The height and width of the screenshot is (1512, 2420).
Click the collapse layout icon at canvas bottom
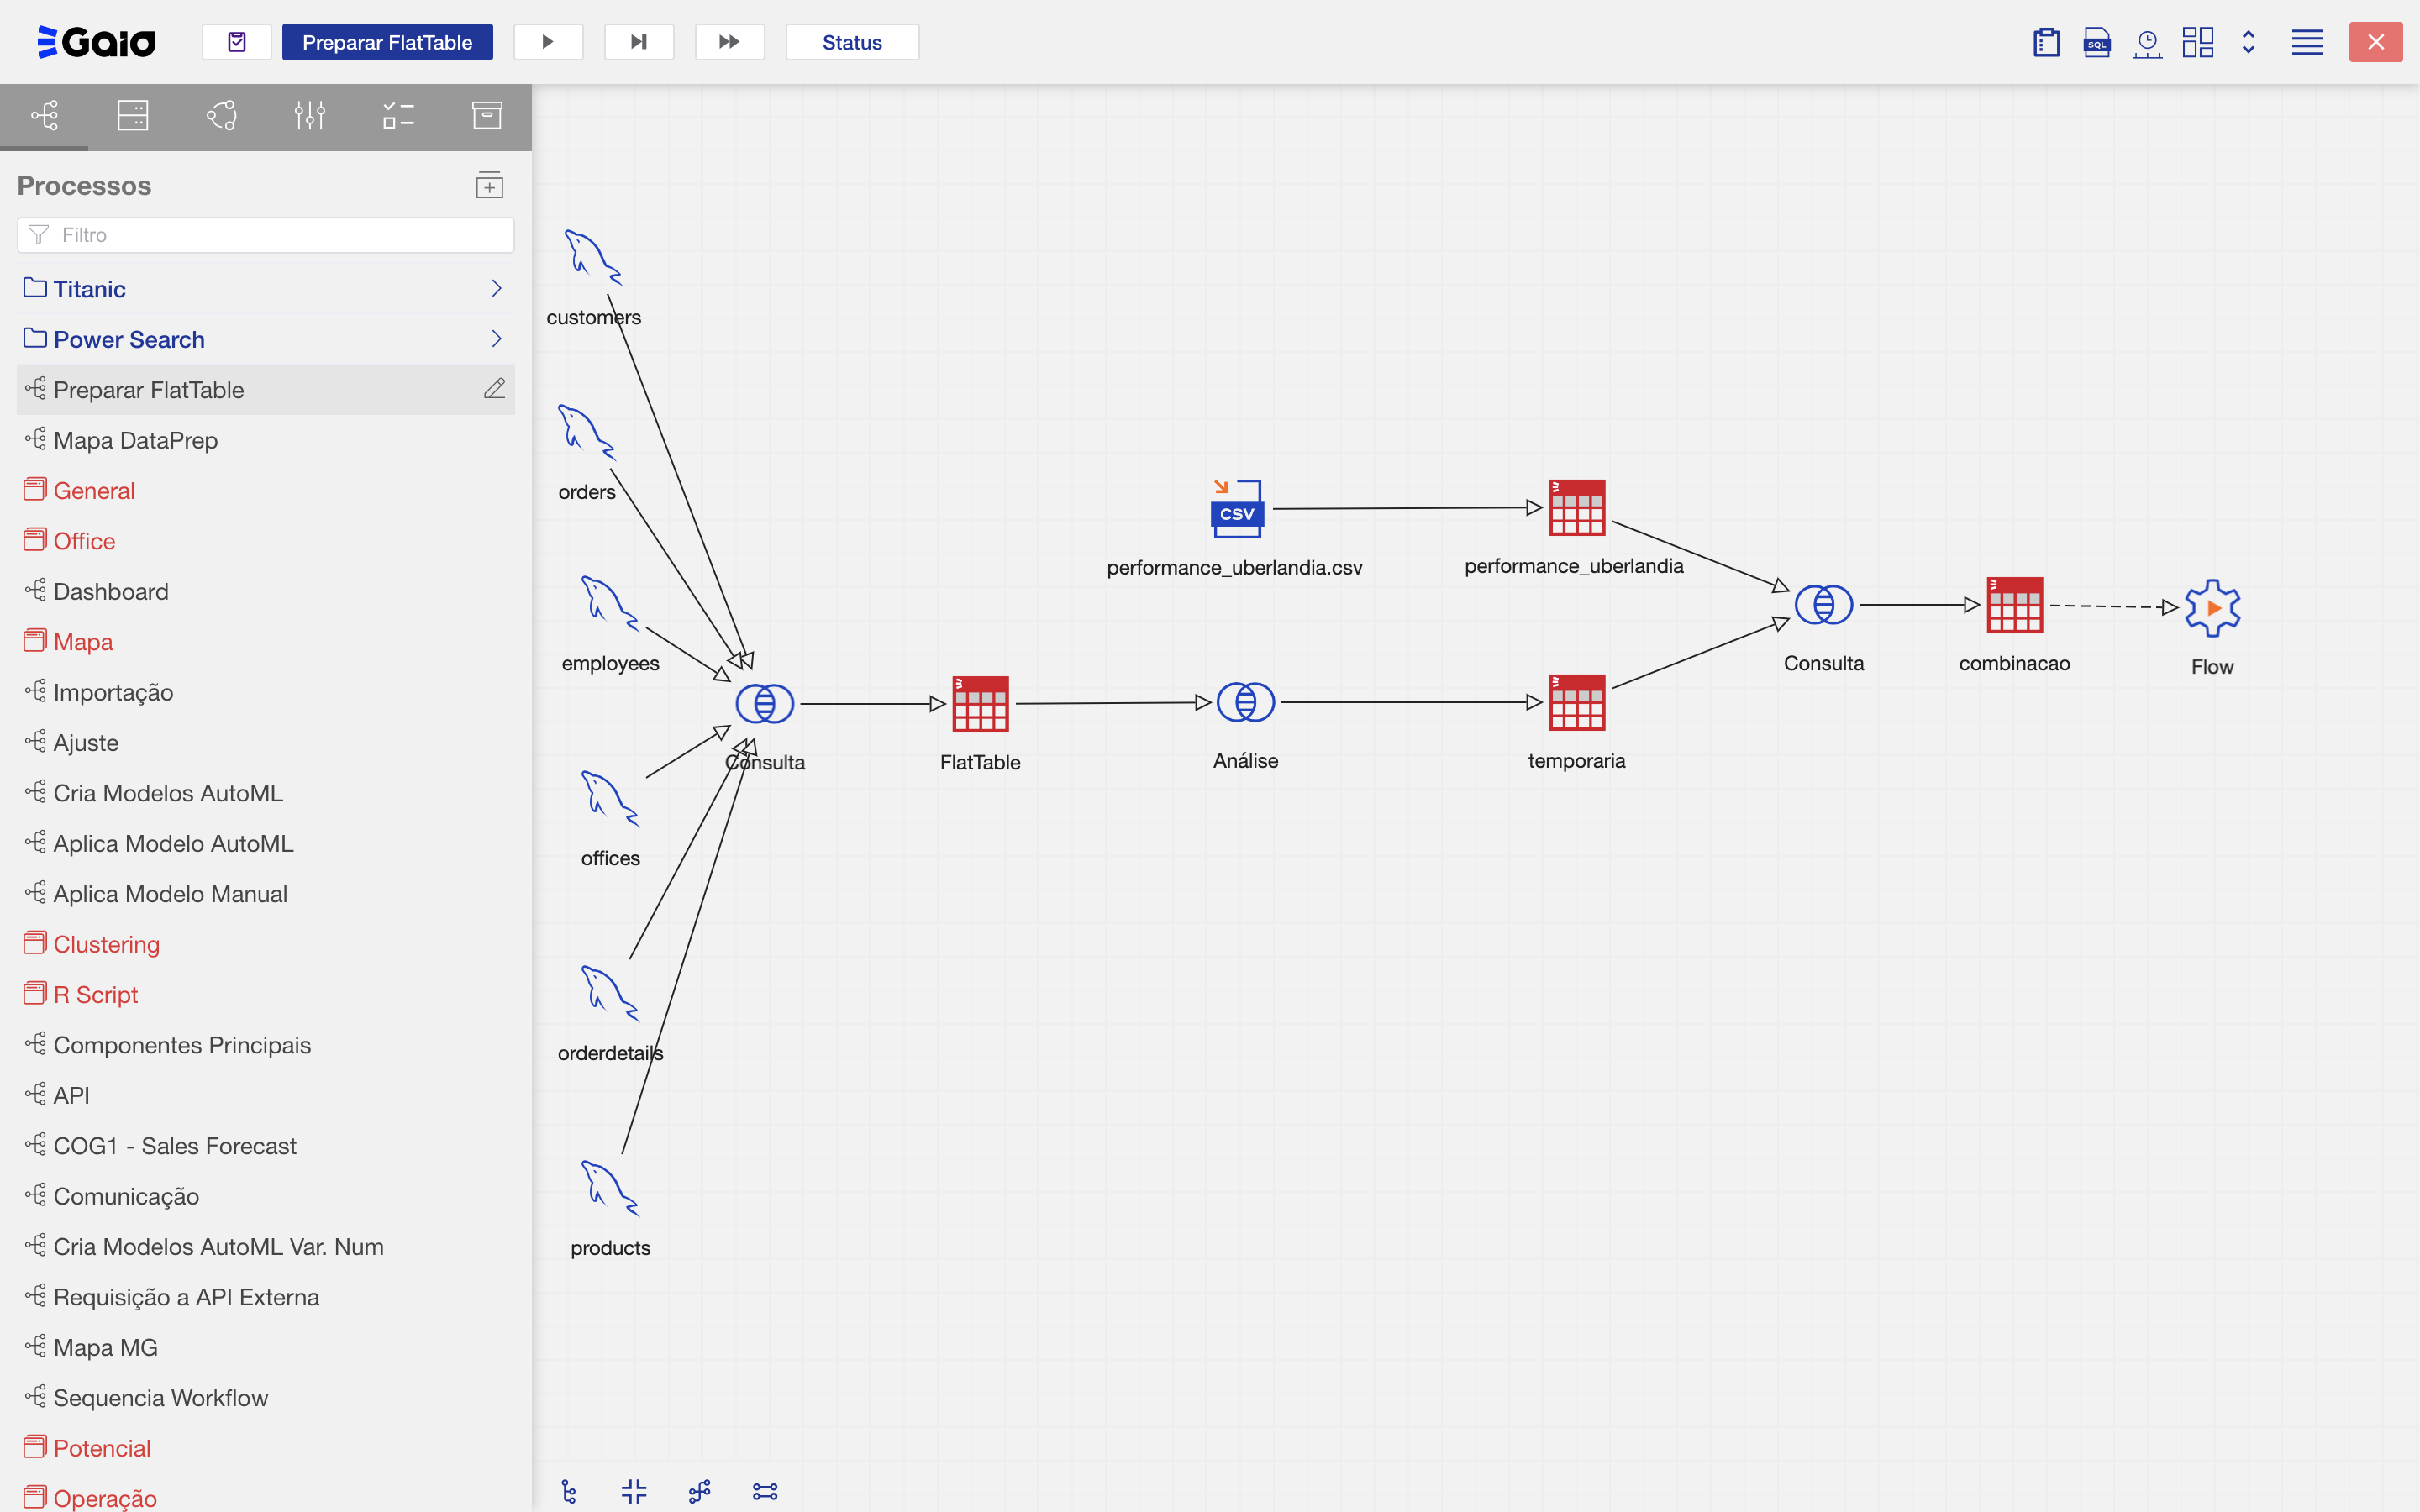tap(634, 1491)
